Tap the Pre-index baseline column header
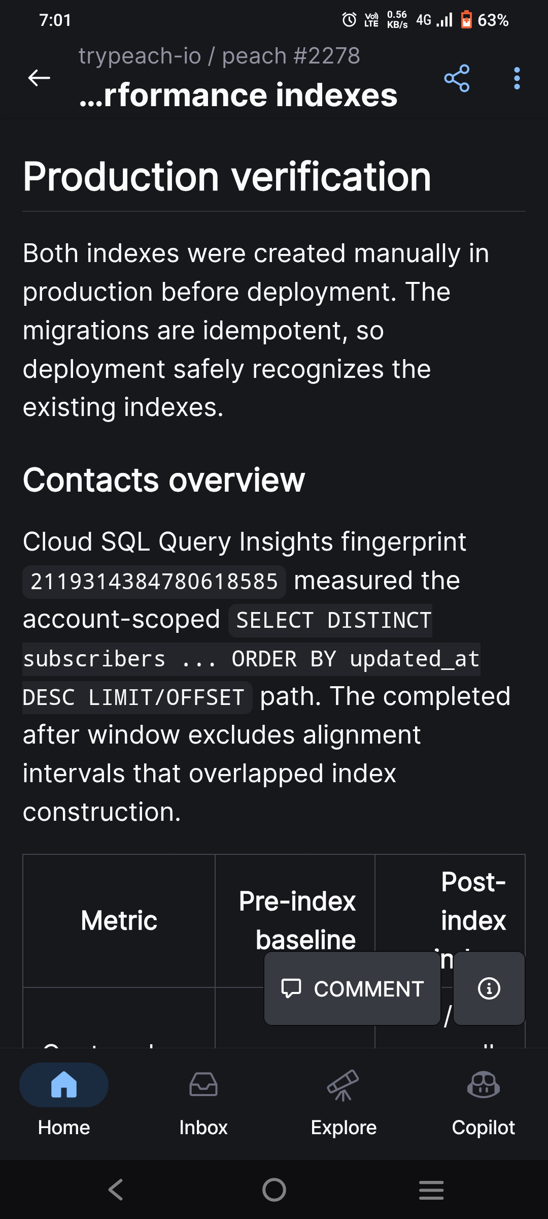Screen dimensions: 548x1219 (x=297, y=920)
